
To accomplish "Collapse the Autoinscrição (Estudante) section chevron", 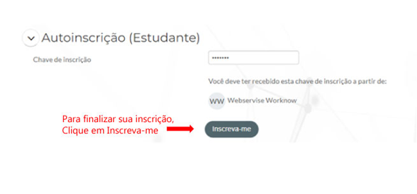I will point(31,38).
